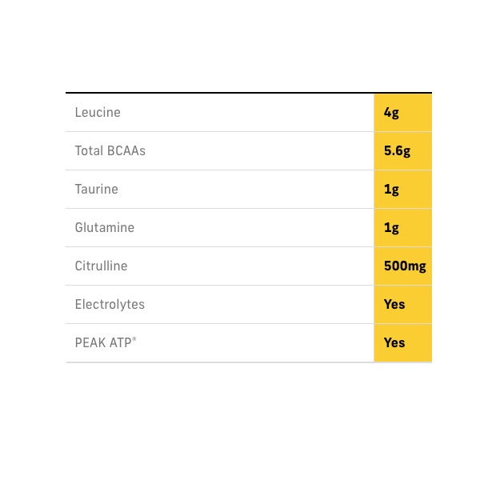Click the 1g value beside Taurine
480x480 pixels.
point(391,190)
